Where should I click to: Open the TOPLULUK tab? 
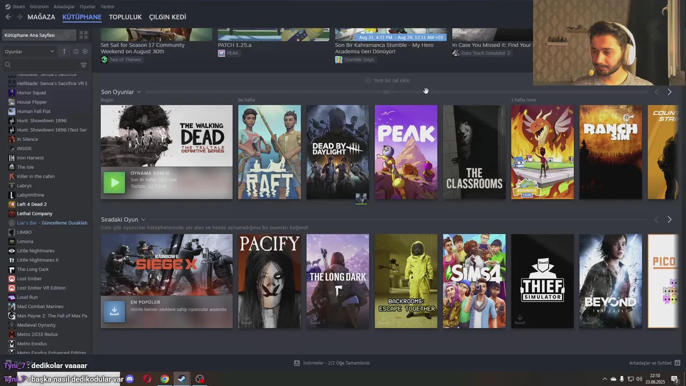pos(125,17)
